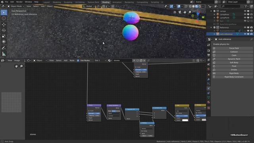The height and width of the screenshot is (143, 254).
Task: Toggle Lamps collection eye visibility
Action: (x=245, y=11)
